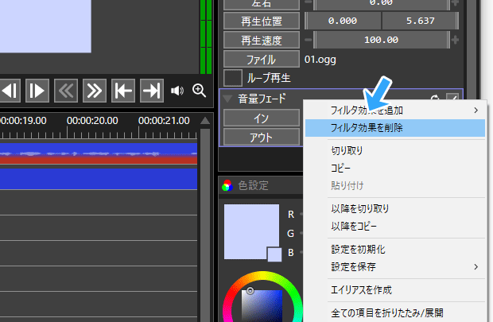Decrease playback speed with minus button
The image size is (493, 322).
pos(309,40)
